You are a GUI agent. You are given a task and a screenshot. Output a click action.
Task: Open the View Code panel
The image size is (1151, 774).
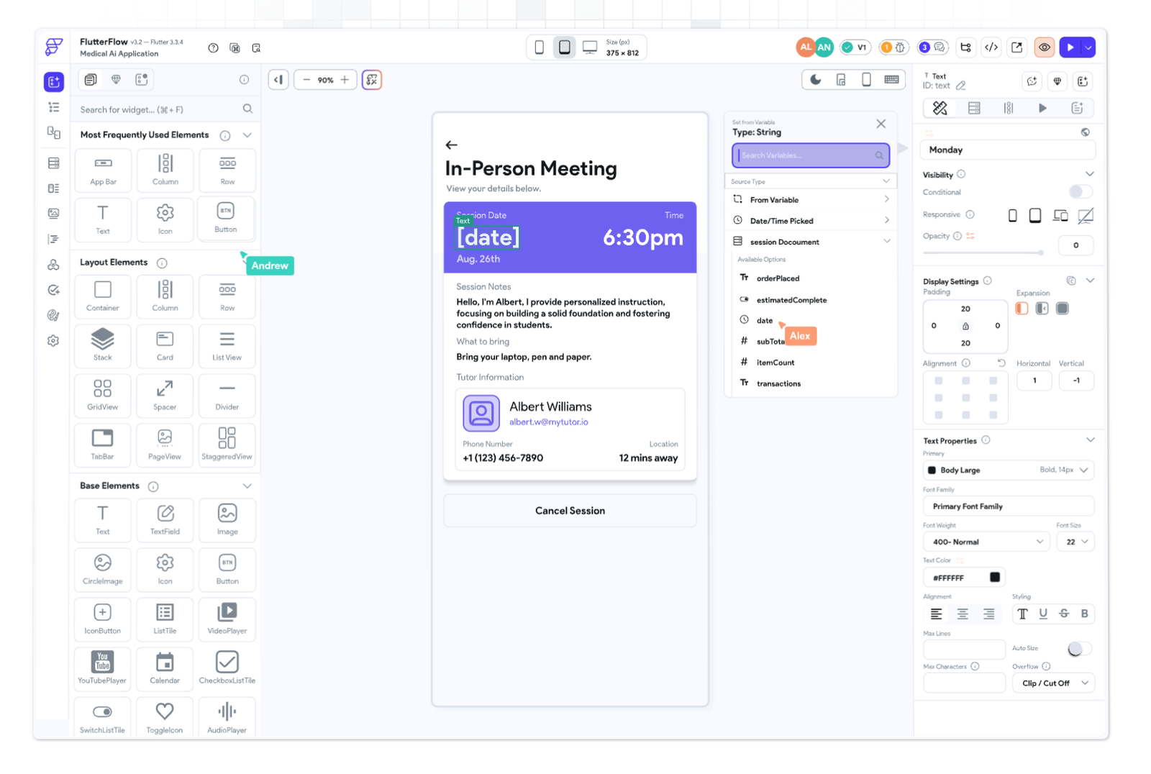[x=991, y=47]
